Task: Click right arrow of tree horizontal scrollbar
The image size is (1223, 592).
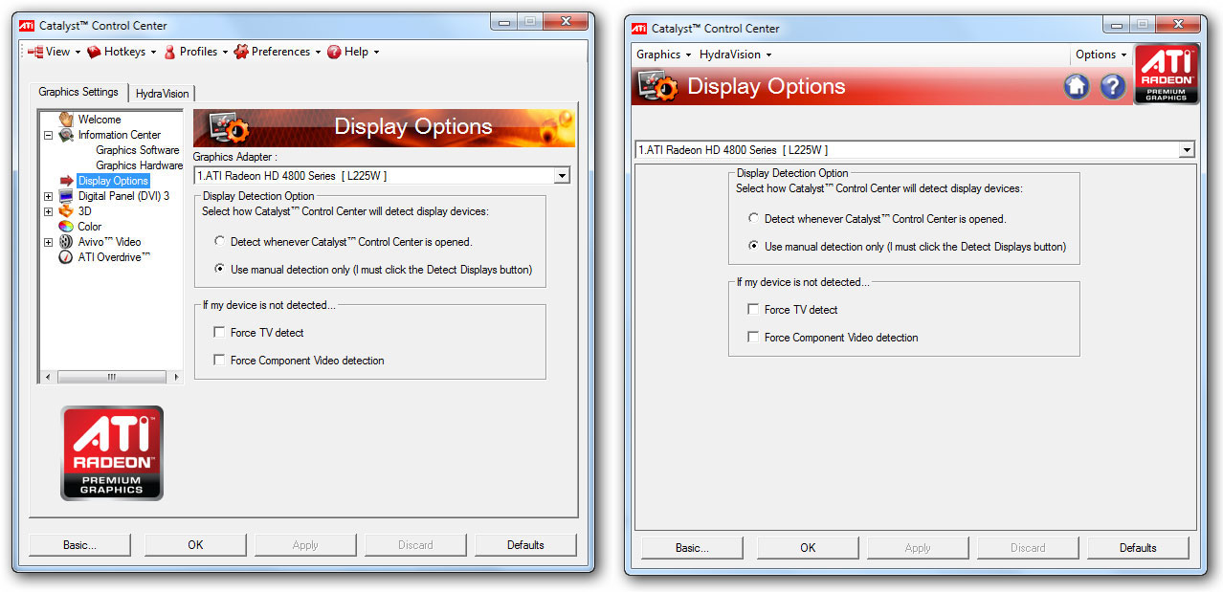Action: (176, 378)
